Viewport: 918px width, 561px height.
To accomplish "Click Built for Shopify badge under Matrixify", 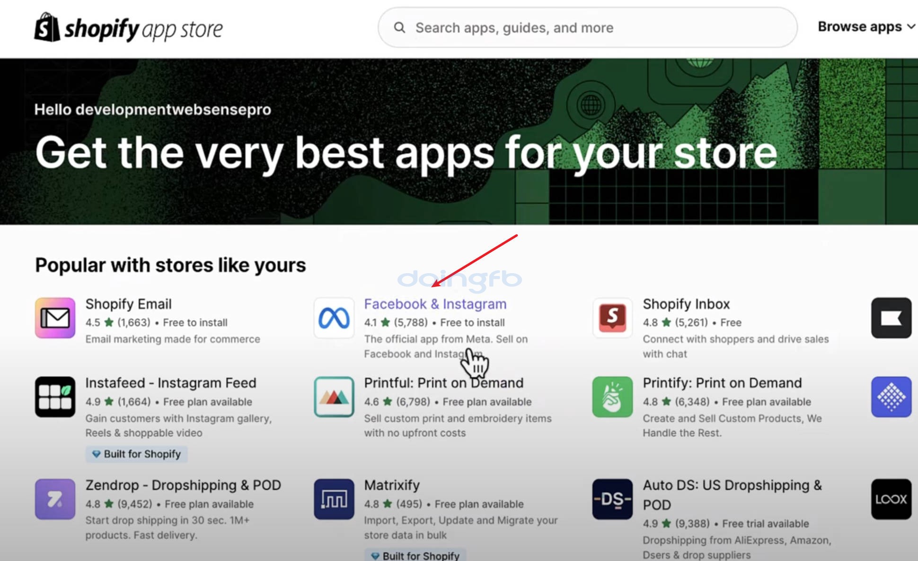I will pos(415,555).
